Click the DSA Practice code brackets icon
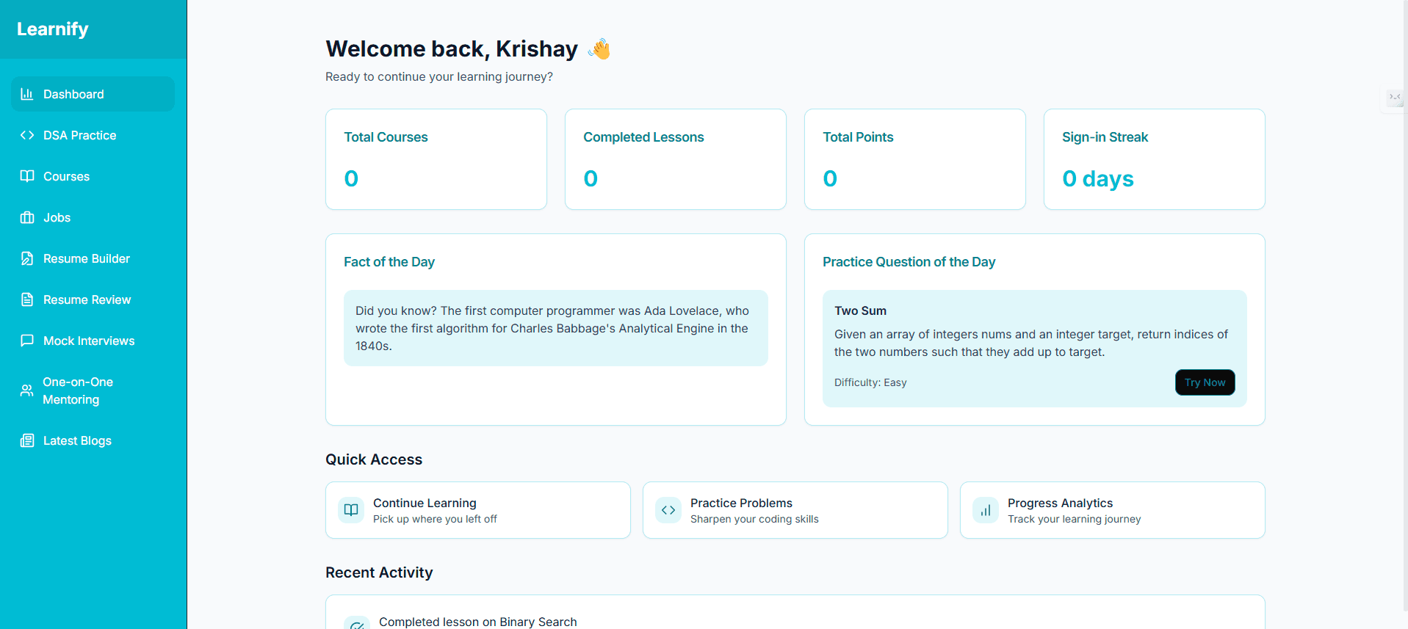Screen dimensions: 1408x629 [x=27, y=135]
